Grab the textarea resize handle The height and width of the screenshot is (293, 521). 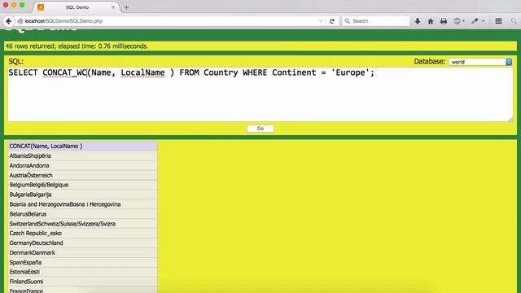pos(510,120)
